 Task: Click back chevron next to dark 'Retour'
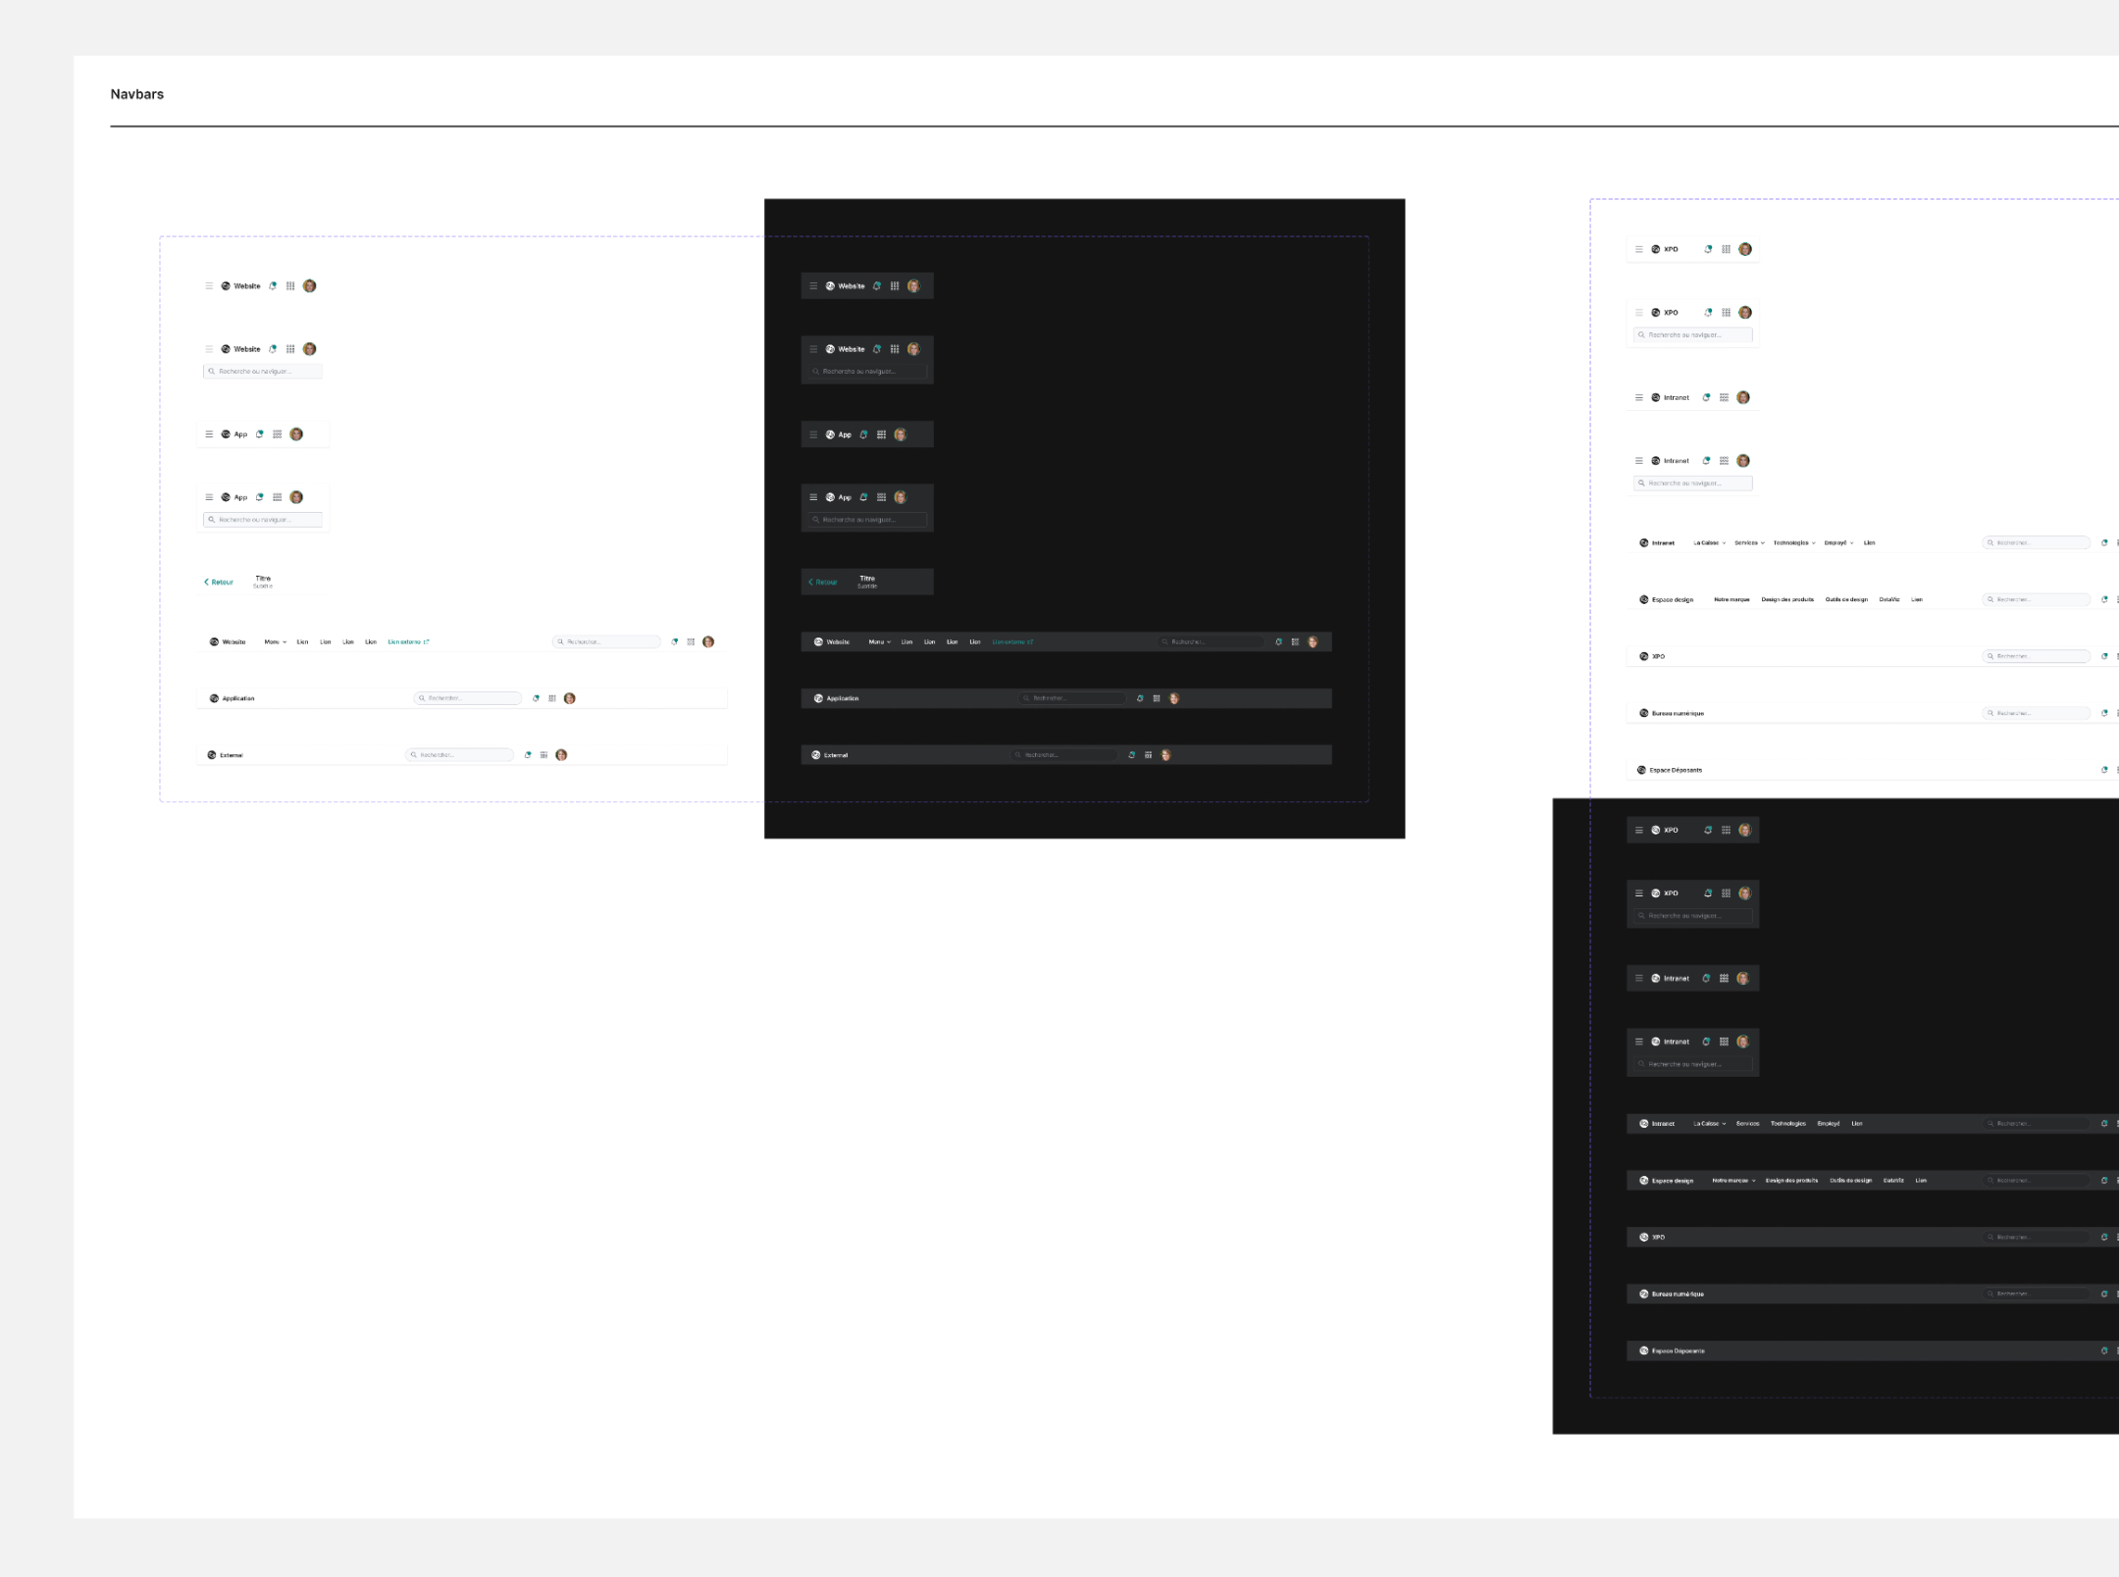810,583
